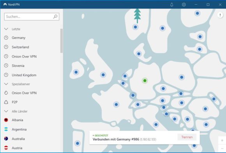The width and height of the screenshot is (226, 153).
Task: Click the GESCHÜTZT status label
Action: [101, 135]
